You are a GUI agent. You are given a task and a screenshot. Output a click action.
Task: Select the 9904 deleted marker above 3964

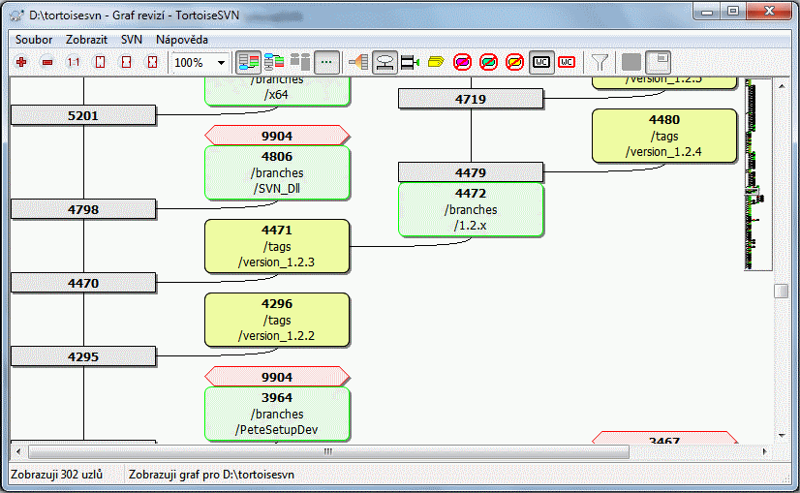pos(277,377)
